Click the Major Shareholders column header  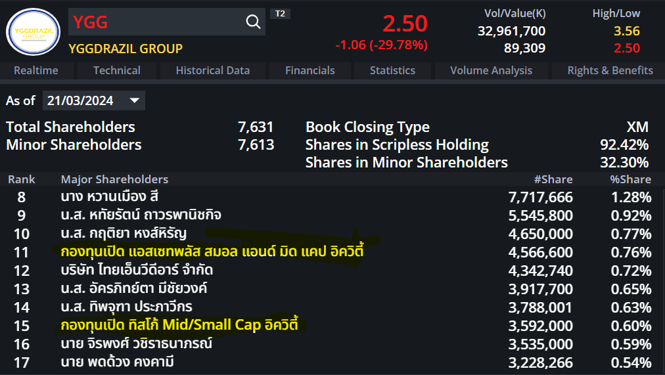point(114,179)
